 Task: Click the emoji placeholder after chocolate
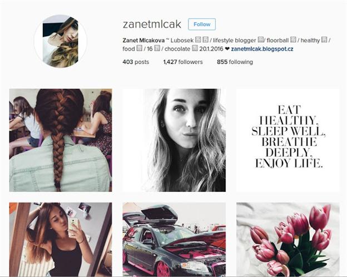pos(195,48)
